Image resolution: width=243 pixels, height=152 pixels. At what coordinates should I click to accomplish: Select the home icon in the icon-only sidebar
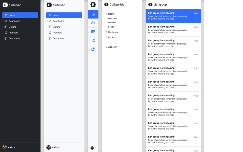93,14
